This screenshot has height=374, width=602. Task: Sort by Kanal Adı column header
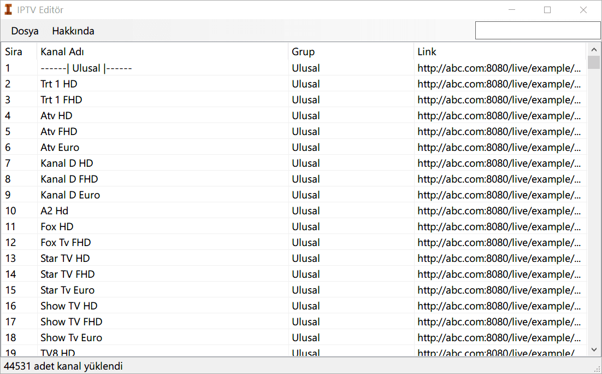(162, 51)
